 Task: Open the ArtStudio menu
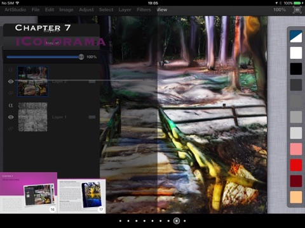(15, 9)
